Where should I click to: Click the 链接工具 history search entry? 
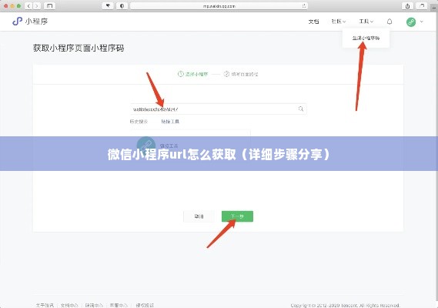coord(170,122)
